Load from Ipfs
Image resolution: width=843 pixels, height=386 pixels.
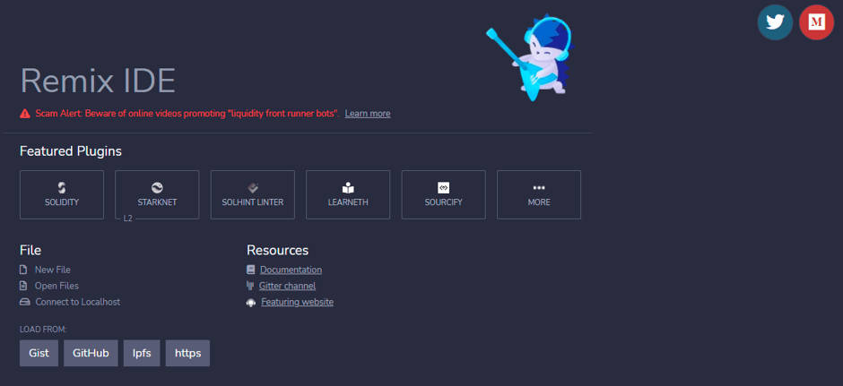tap(142, 353)
